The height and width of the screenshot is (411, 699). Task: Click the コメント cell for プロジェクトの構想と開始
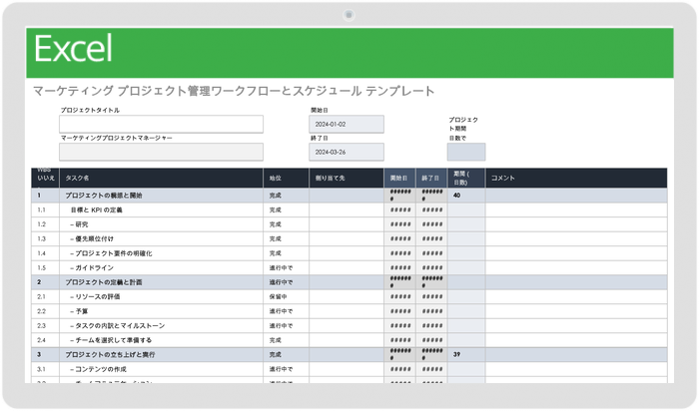click(x=576, y=196)
